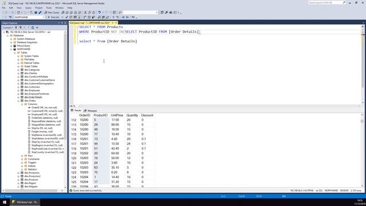Screen dimensions: 366x206
Task: Click the SQLQuery1.sql taskbar button
Action: [x=25, y=202]
